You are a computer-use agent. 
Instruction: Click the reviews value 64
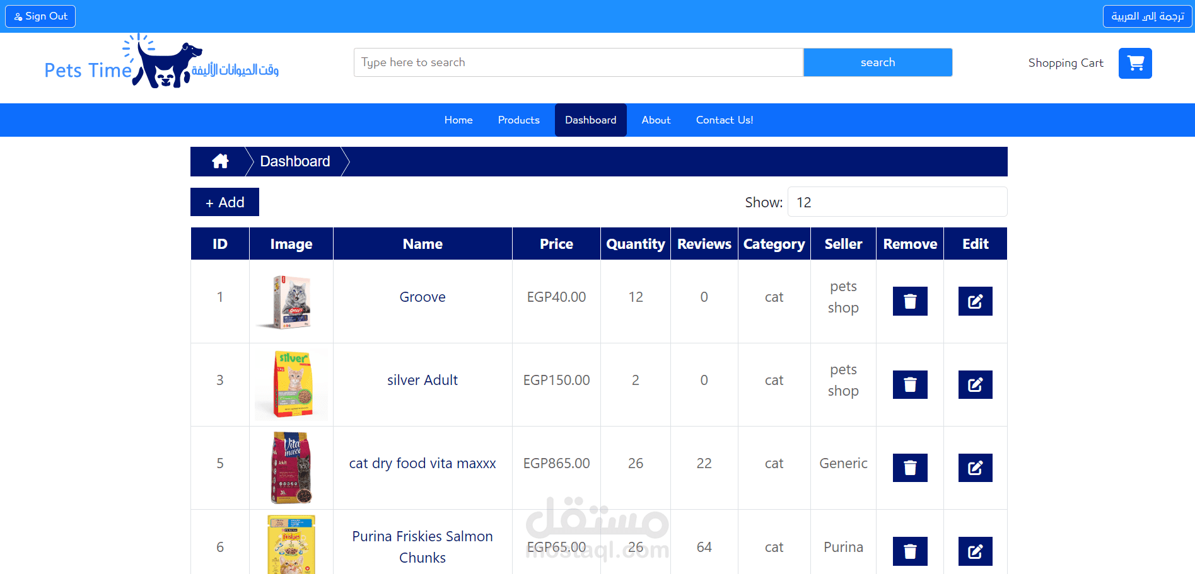pos(704,547)
